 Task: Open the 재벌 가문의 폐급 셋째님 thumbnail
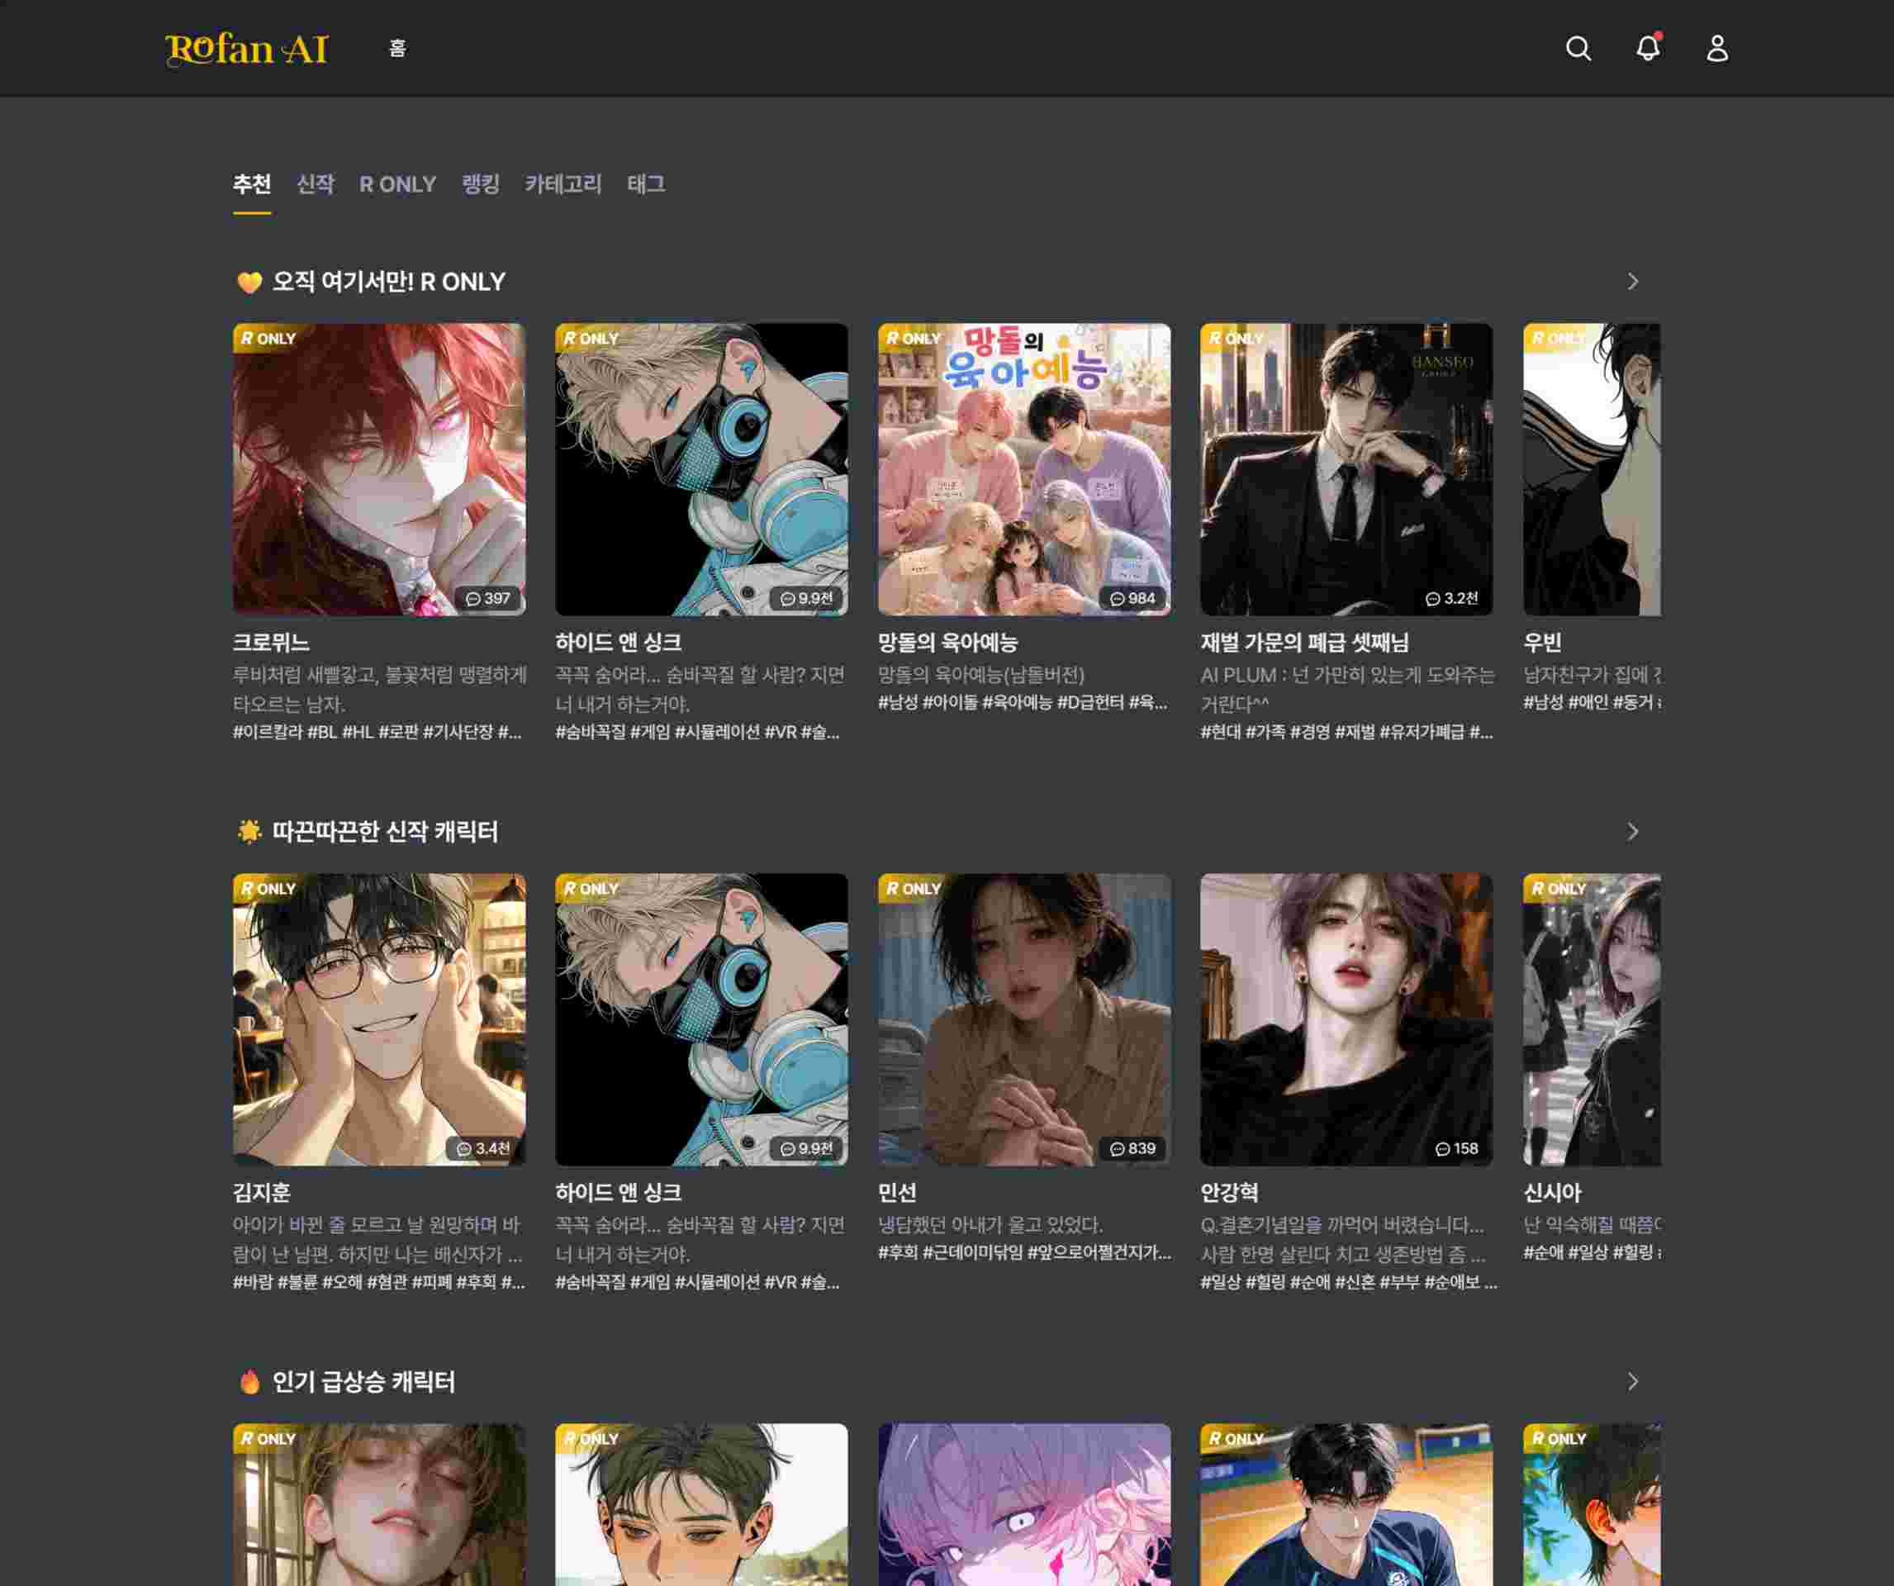pyautogui.click(x=1346, y=469)
